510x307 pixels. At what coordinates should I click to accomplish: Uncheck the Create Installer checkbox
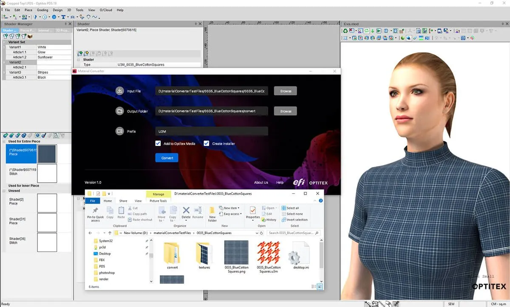[207, 143]
